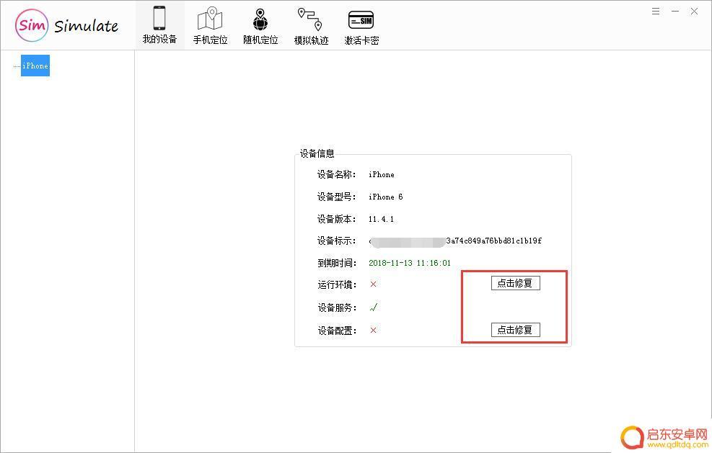This screenshot has width=712, height=453.
Task: Select the 设备名称 value iPhone
Action: (381, 174)
